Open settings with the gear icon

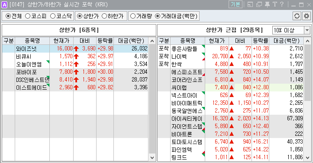tap(306, 16)
